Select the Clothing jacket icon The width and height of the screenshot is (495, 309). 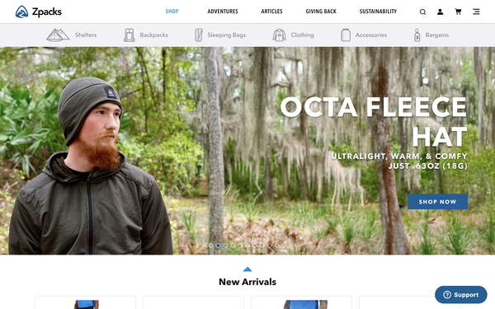[280, 35]
